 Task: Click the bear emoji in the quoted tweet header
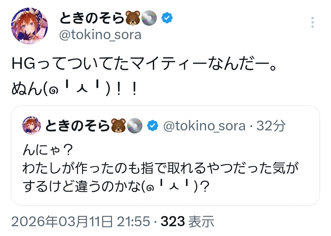[x=118, y=125]
